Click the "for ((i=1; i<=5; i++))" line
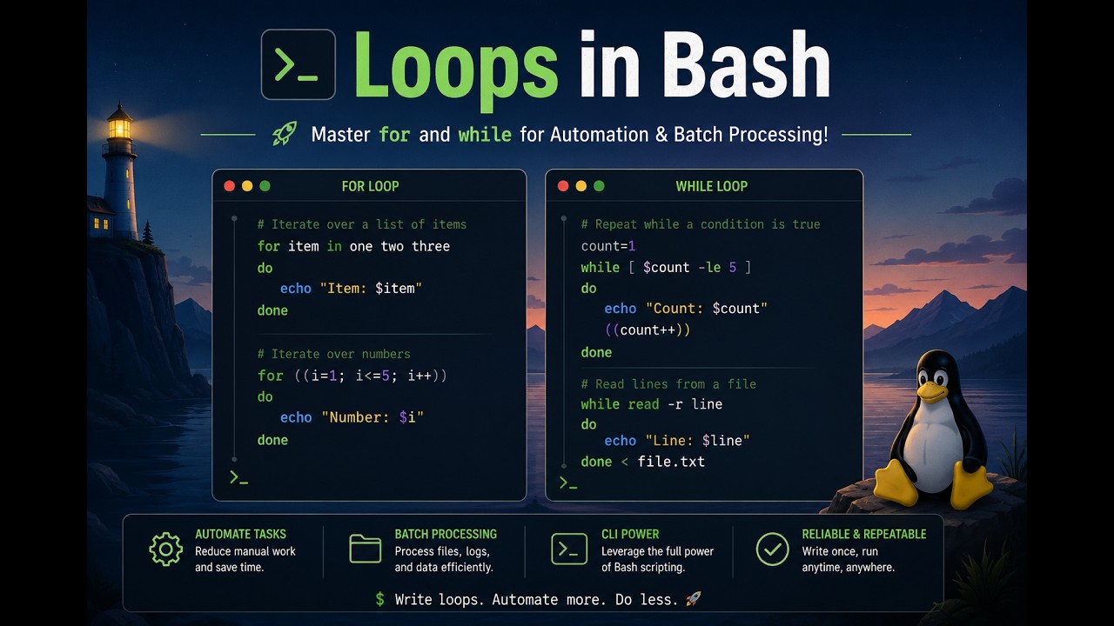 pyautogui.click(x=352, y=376)
